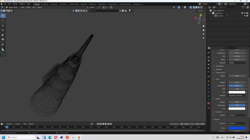250x140 pixels.
Task: Expand the Specular panel
Action: pos(218,69)
